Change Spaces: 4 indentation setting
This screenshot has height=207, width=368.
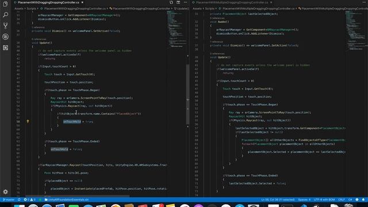pyautogui.click(x=304, y=200)
